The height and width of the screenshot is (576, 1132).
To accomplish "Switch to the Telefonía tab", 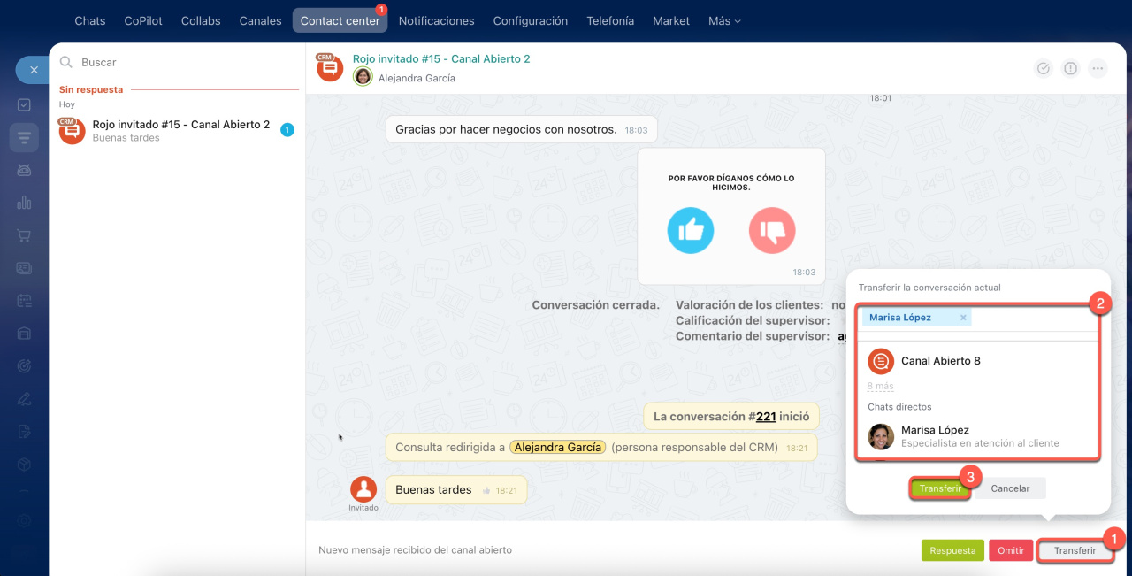I will point(610,20).
